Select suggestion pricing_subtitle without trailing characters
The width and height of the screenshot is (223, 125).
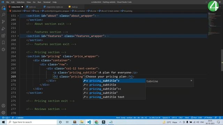pyautogui.click(x=114, y=85)
